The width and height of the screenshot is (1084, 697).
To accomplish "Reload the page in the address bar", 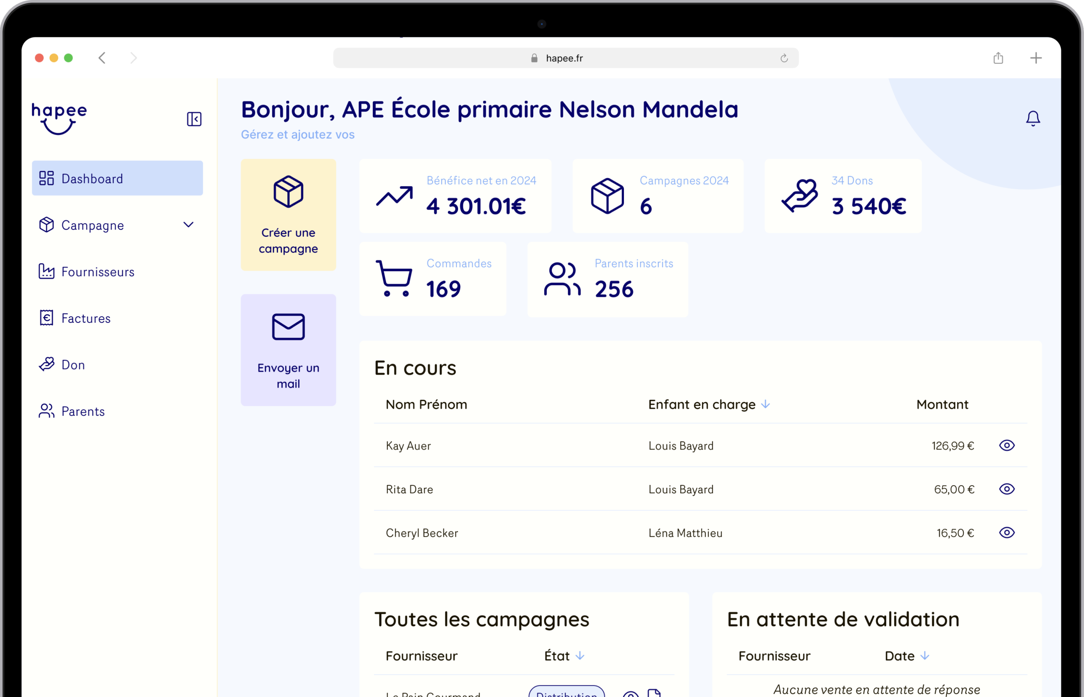I will 784,58.
